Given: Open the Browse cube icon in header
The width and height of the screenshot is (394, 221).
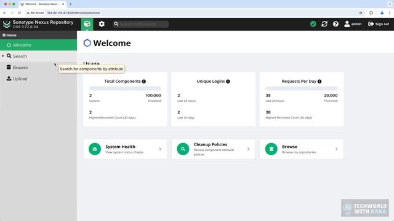Looking at the screenshot, I should tap(87, 24).
